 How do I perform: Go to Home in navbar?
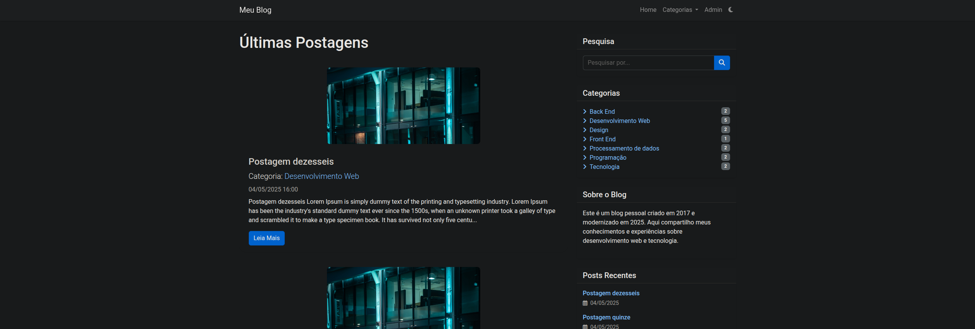click(648, 10)
